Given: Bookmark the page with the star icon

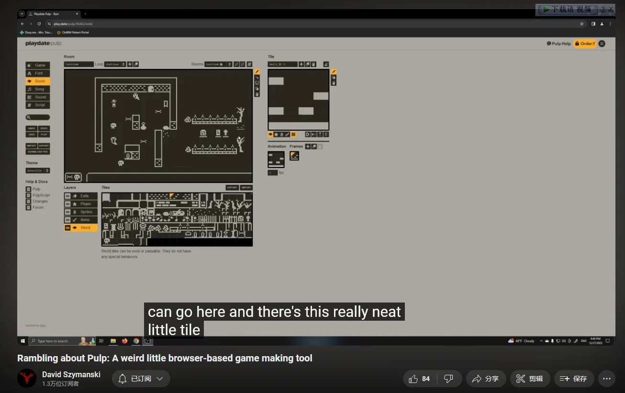Looking at the screenshot, I should (582, 23).
